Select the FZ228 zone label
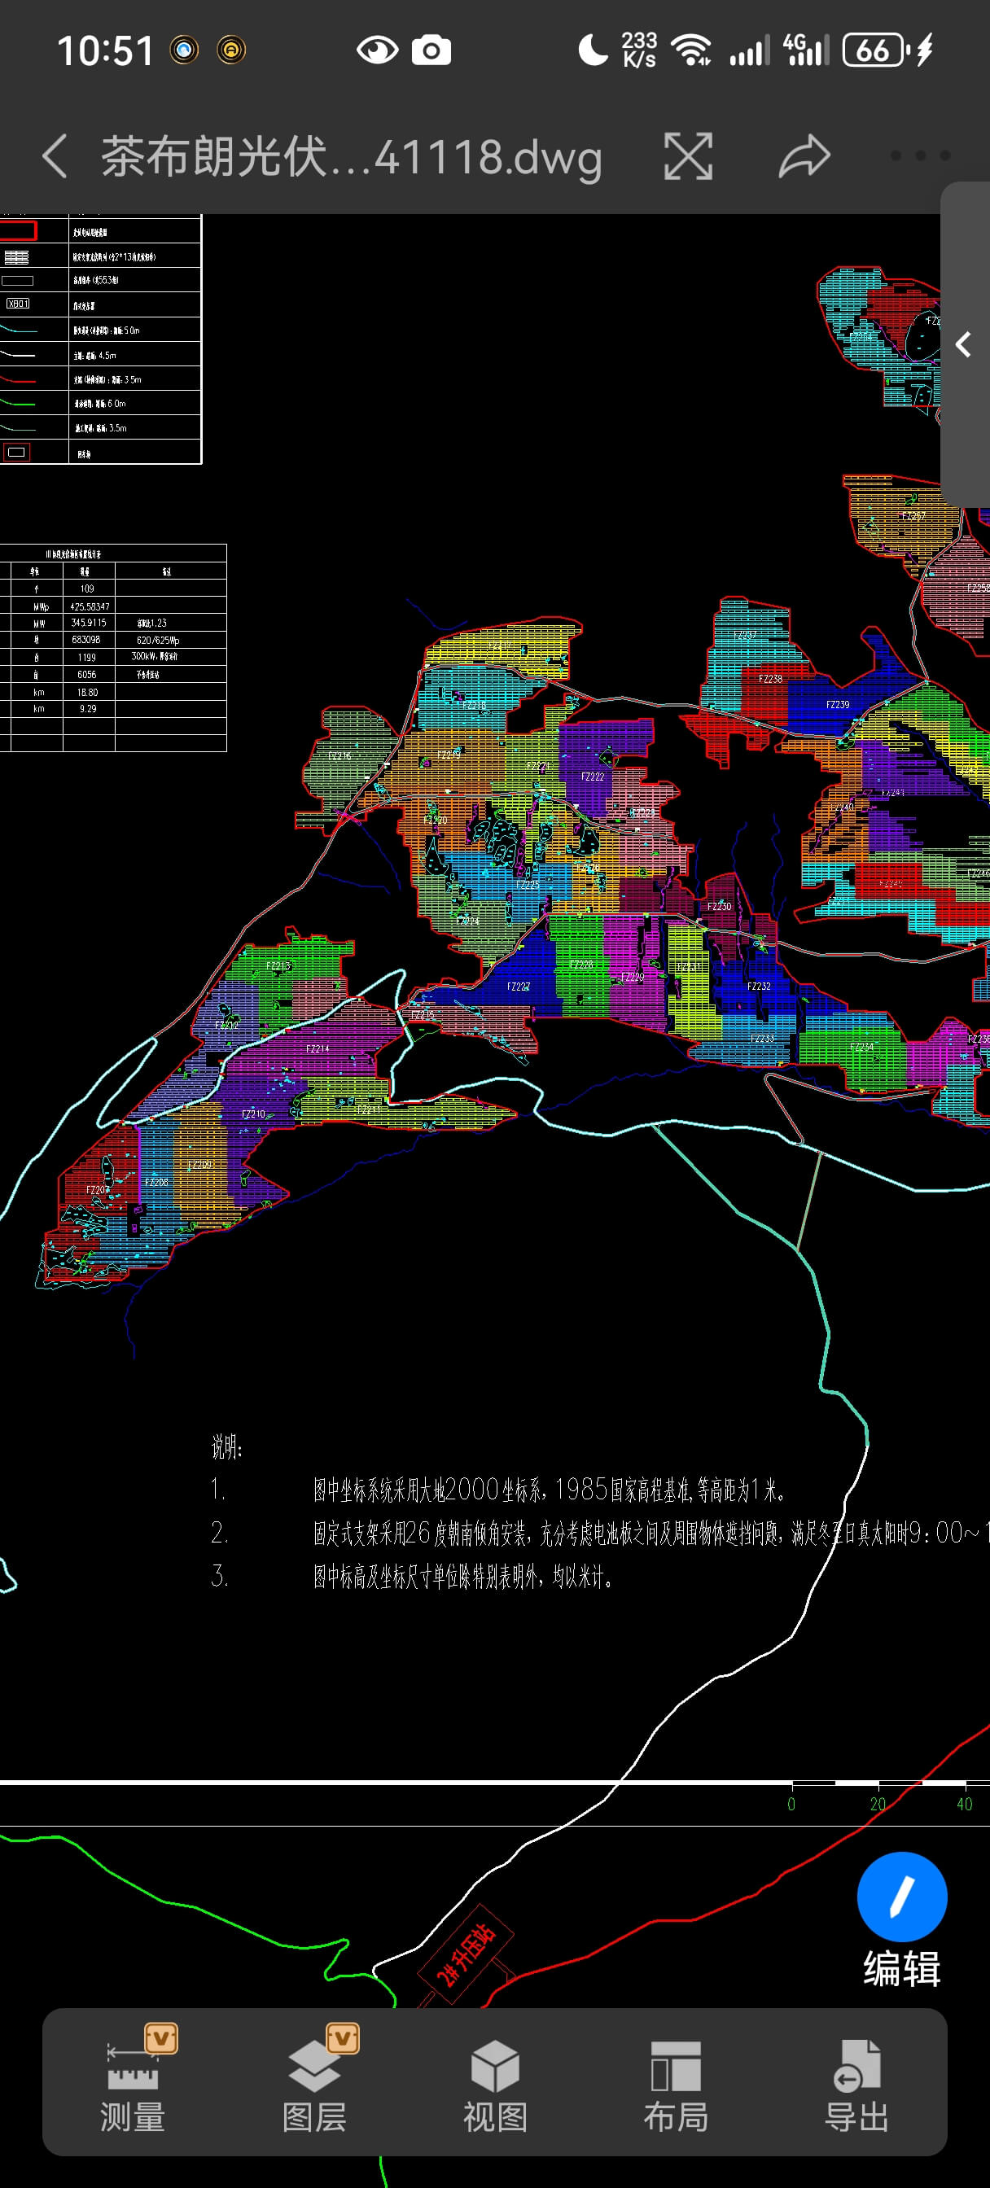This screenshot has height=2188, width=990. [581, 964]
